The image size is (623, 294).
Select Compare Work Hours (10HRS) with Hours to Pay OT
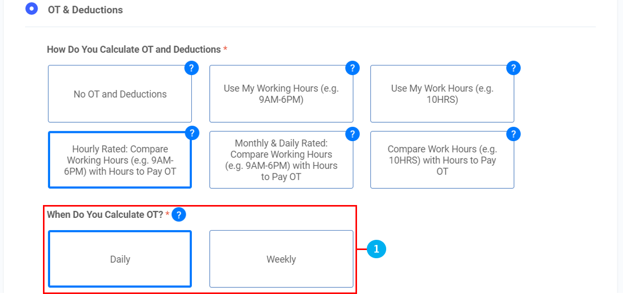click(442, 160)
